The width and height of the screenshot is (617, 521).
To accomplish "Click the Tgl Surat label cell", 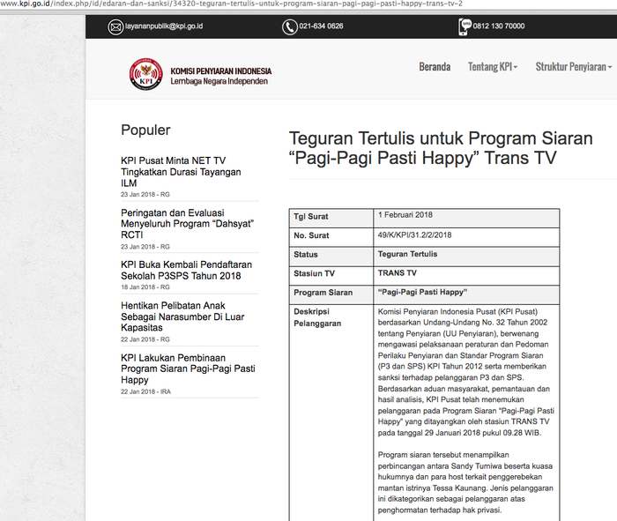I will pyautogui.click(x=331, y=219).
